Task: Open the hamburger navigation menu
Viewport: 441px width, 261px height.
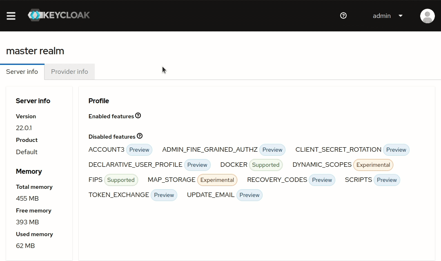Action: coord(11,16)
